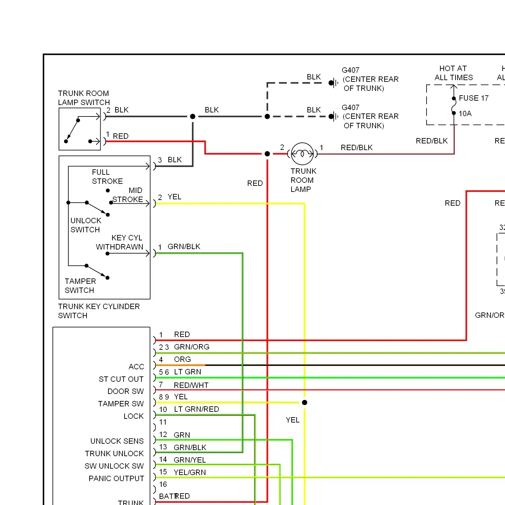Click the 'LOCK' terminal label
The height and width of the screenshot is (505, 505).
tap(134, 416)
